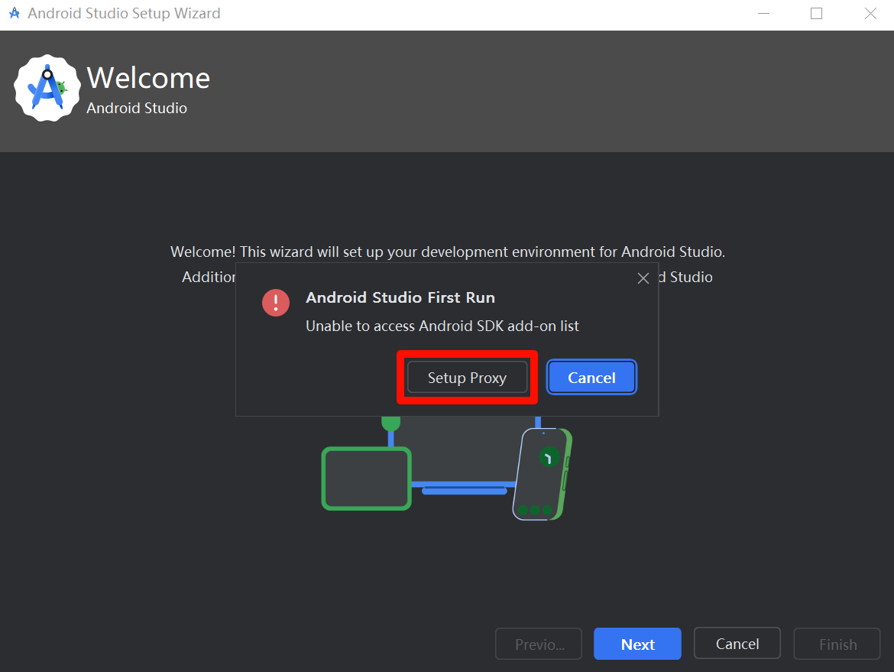Click the Previous button
894x672 pixels.
click(x=538, y=644)
